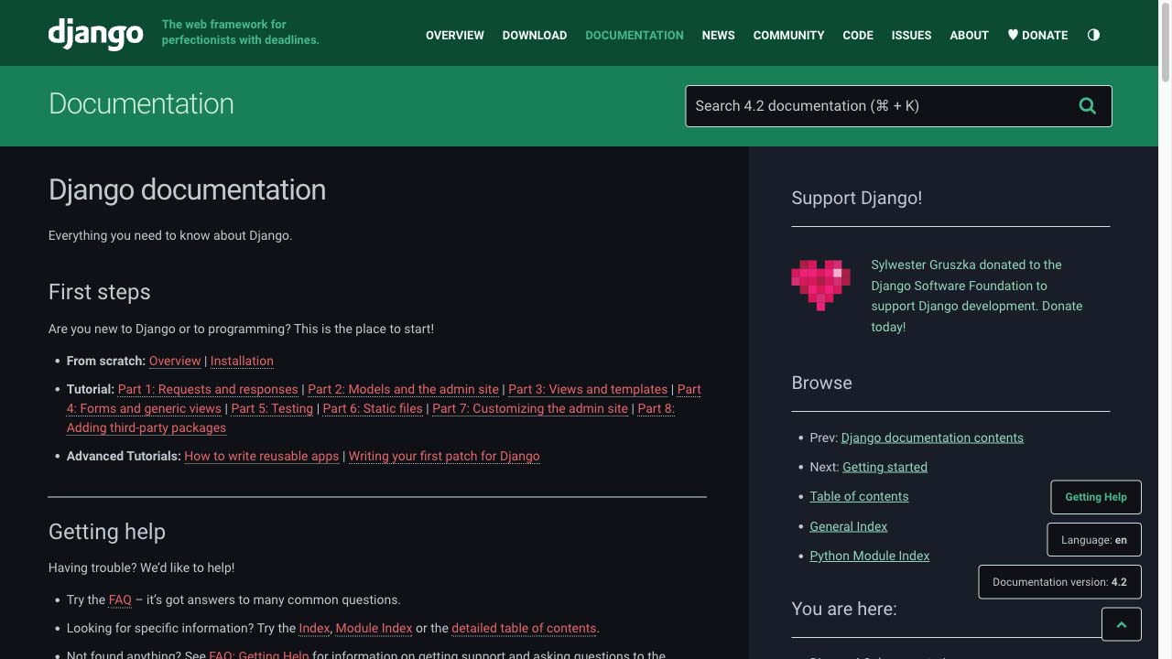The height and width of the screenshot is (659, 1172).
Task: Click the Python Module Index link
Action: (869, 556)
